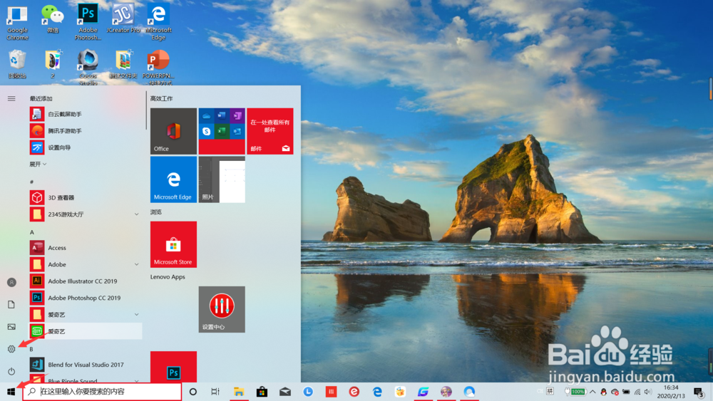Open blue Edge browser on taskbar
The width and height of the screenshot is (713, 401).
pos(377,392)
